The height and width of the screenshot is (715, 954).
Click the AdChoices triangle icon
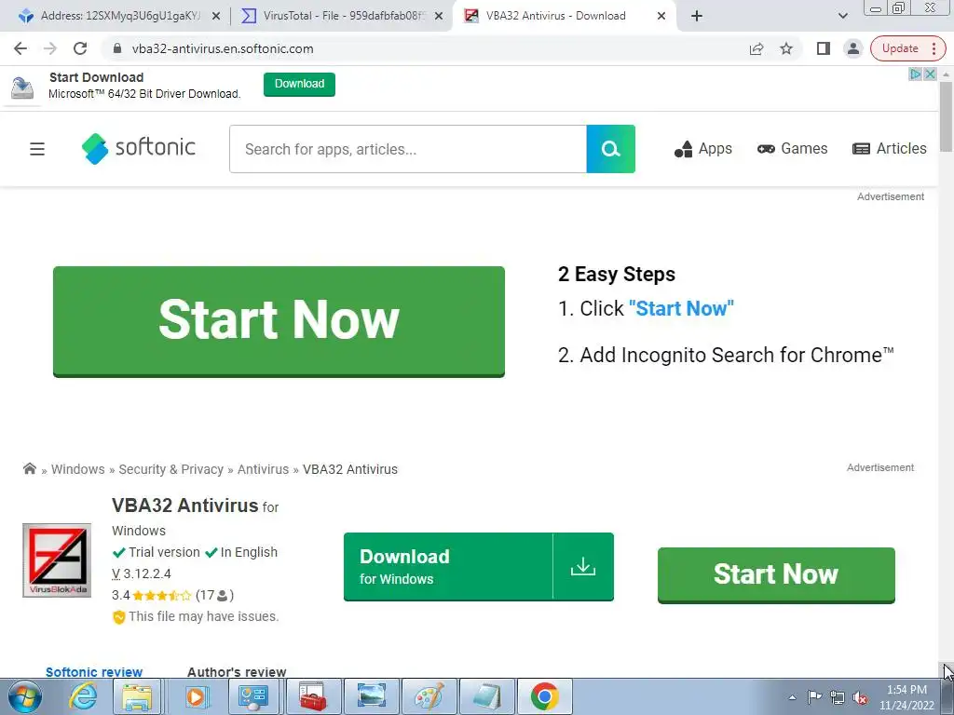click(916, 74)
